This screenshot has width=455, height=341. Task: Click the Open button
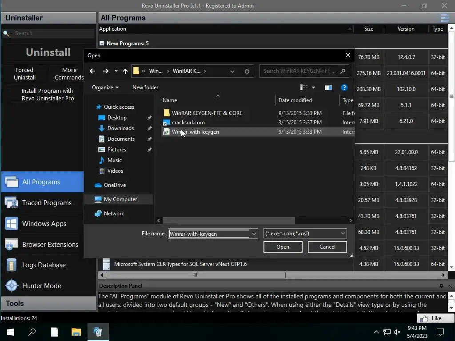pos(283,247)
